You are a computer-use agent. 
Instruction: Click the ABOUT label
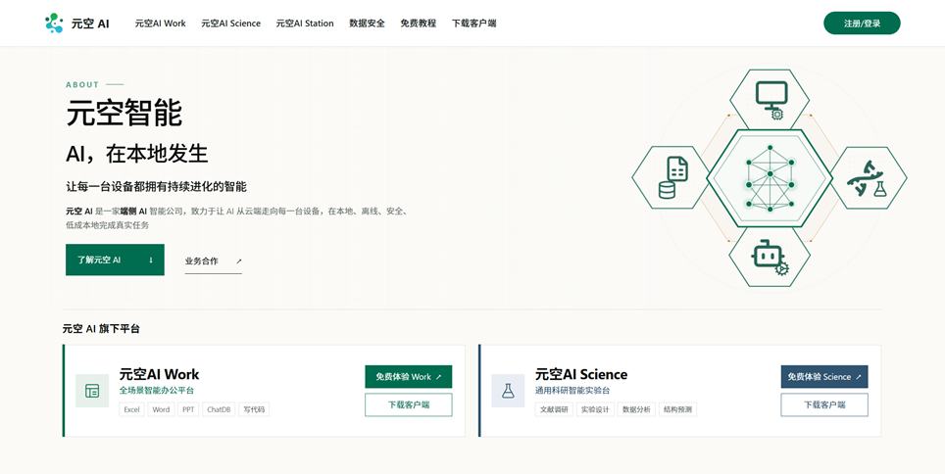(x=82, y=85)
